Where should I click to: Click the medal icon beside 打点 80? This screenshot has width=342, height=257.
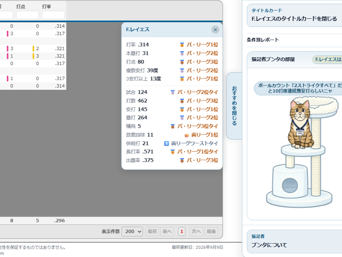(182, 62)
